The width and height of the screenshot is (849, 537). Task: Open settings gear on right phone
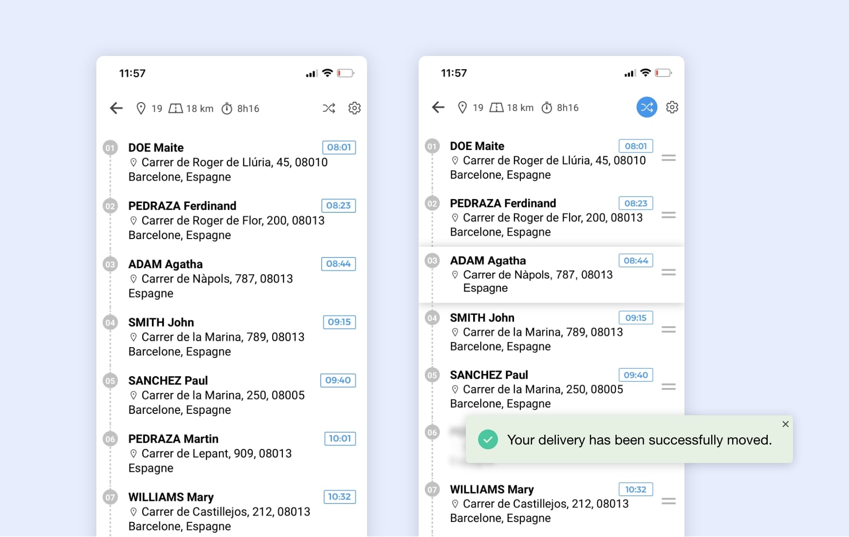[672, 108]
